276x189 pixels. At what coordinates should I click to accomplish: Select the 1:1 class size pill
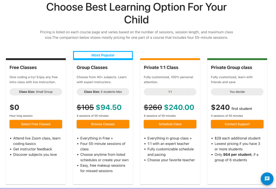click(x=170, y=92)
